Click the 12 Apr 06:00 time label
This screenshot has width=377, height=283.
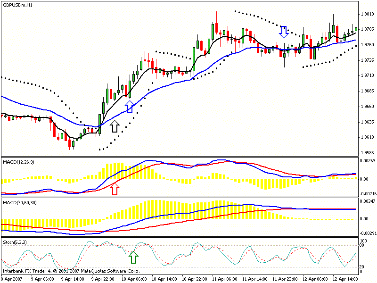point(315,279)
